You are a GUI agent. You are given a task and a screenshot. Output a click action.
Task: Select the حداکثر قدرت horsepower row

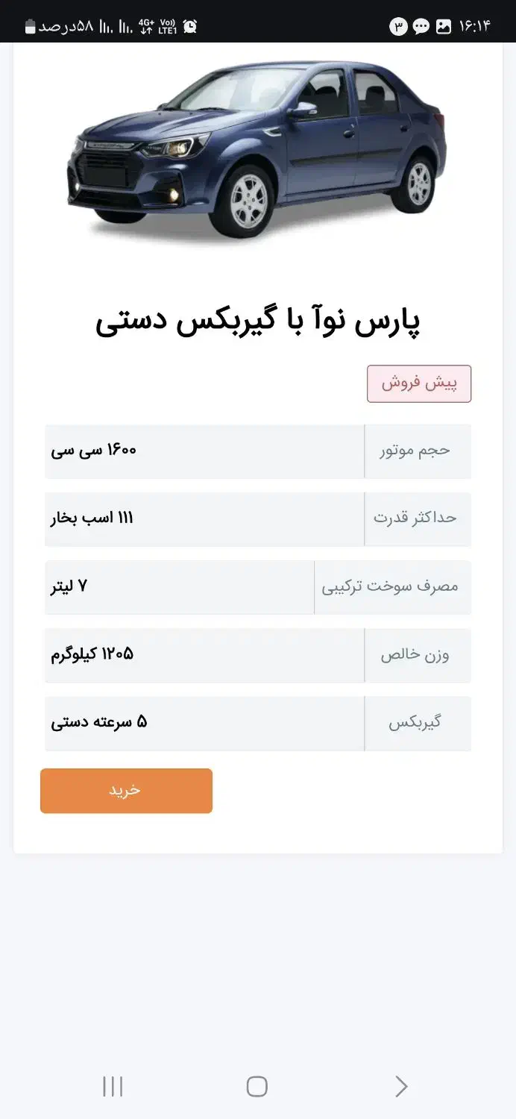click(x=258, y=519)
